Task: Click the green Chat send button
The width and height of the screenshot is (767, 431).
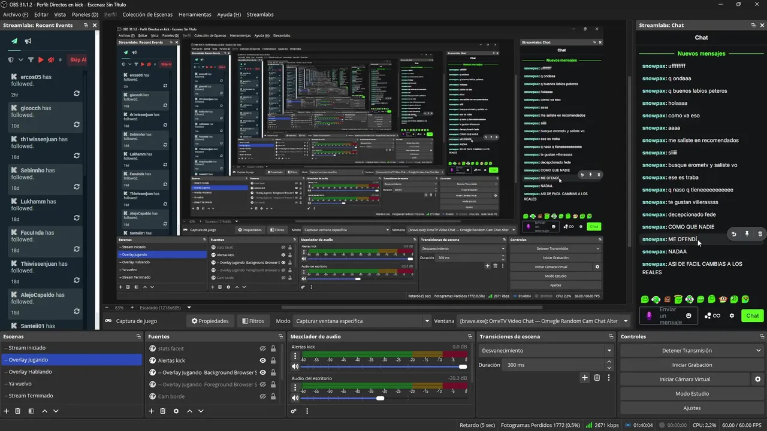Action: 752,315
